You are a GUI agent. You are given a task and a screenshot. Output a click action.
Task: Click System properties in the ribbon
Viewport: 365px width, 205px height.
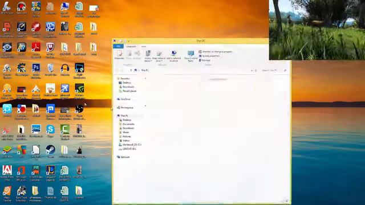209,56
